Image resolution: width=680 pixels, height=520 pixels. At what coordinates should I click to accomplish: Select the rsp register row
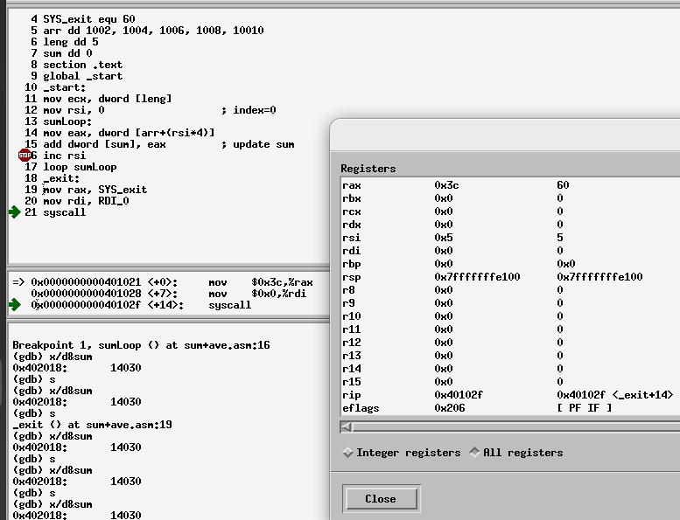pos(511,277)
